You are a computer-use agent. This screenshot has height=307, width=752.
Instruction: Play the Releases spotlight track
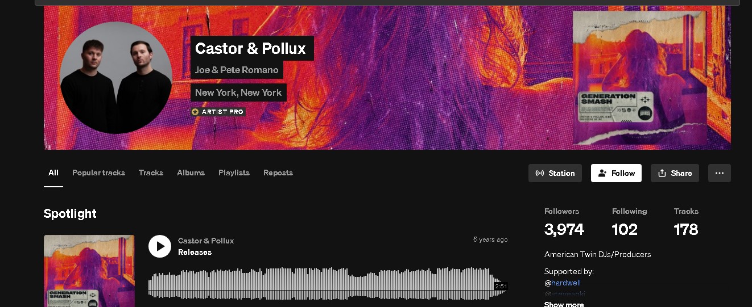[160, 246]
